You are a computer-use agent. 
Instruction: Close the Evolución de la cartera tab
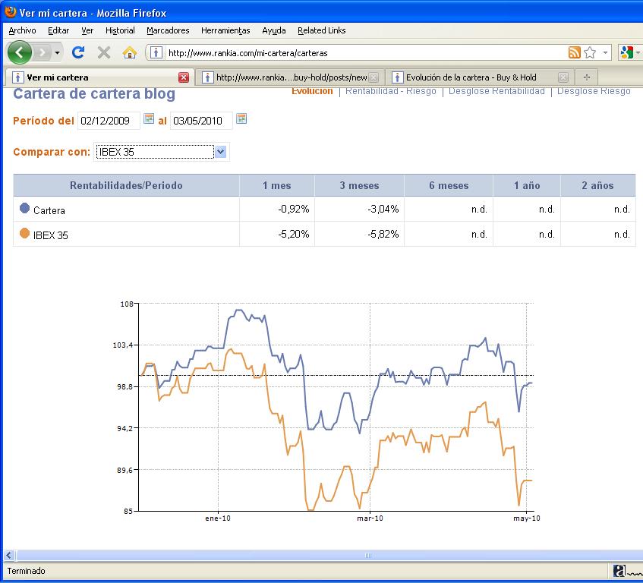[x=563, y=77]
